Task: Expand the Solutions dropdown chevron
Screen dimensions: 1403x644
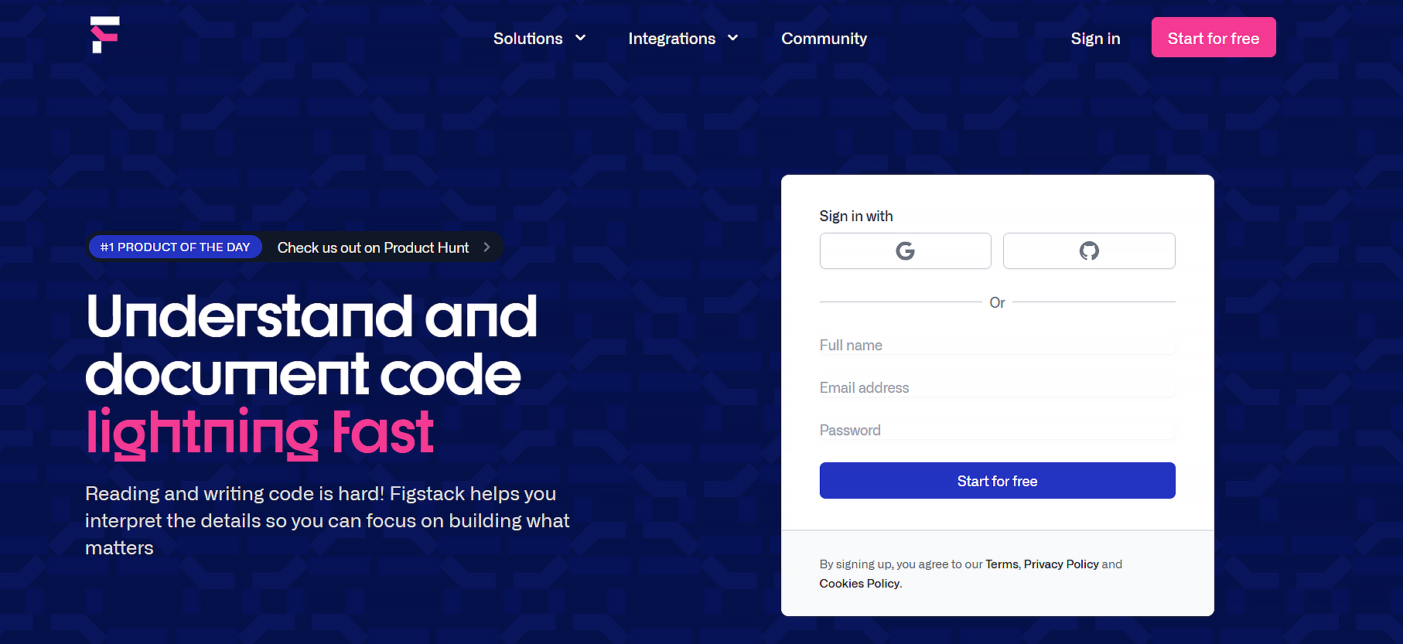Action: coord(580,38)
